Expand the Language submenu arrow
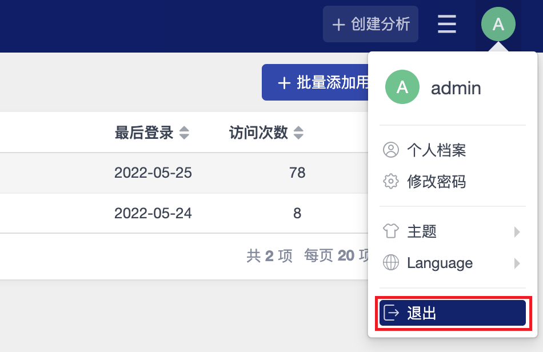The height and width of the screenshot is (352, 543). point(517,263)
